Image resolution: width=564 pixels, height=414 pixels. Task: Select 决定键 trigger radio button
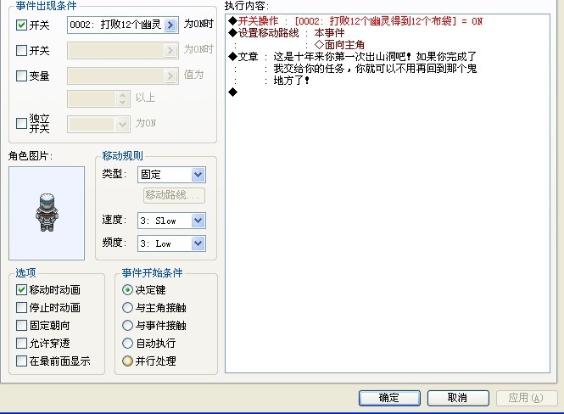[x=127, y=289]
